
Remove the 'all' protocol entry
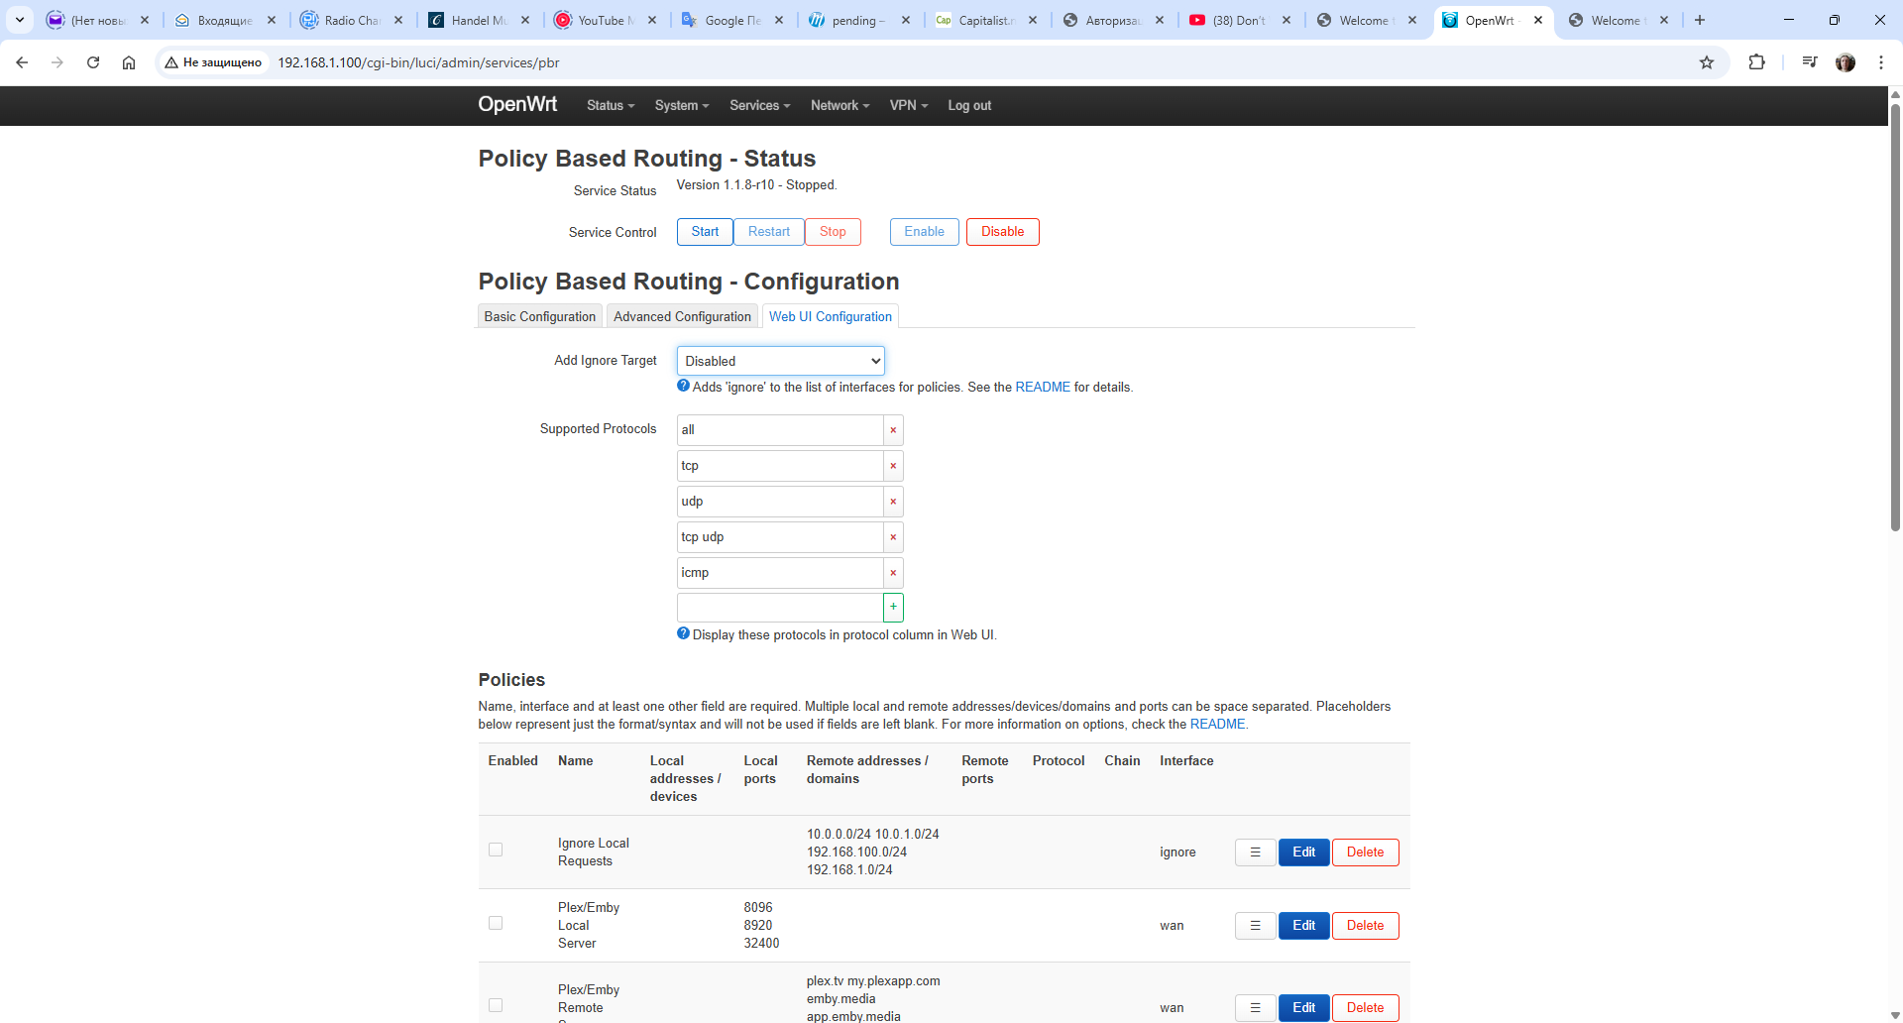click(893, 430)
